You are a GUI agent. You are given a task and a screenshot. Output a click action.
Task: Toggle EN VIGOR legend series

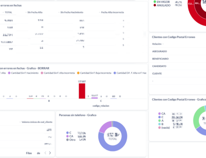coord(162,2)
